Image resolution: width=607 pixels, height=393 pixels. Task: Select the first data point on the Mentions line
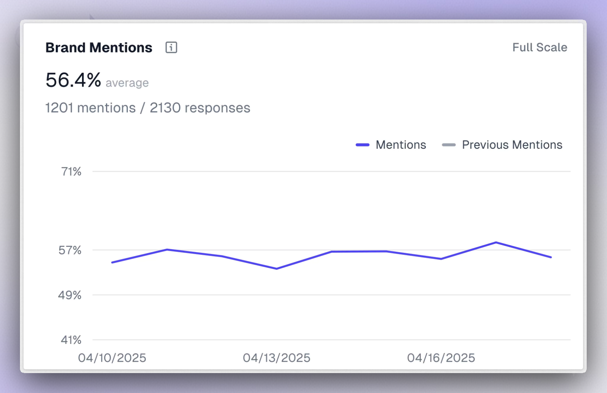point(112,262)
